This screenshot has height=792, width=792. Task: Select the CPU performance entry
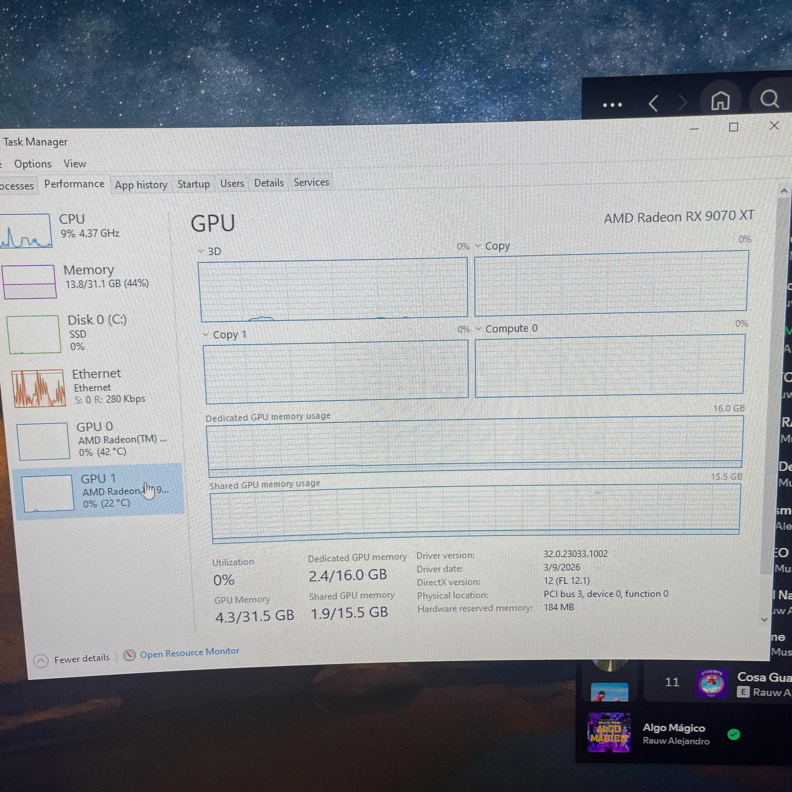[84, 230]
